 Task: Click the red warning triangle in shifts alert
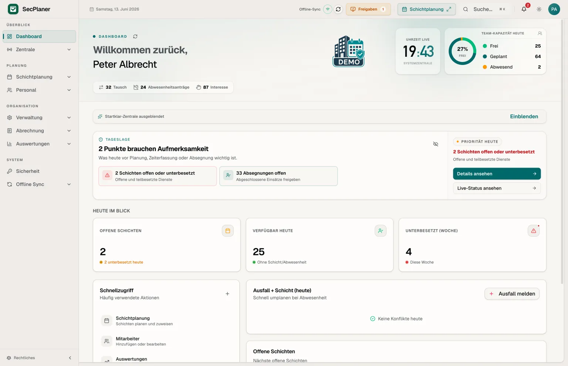pos(107,176)
